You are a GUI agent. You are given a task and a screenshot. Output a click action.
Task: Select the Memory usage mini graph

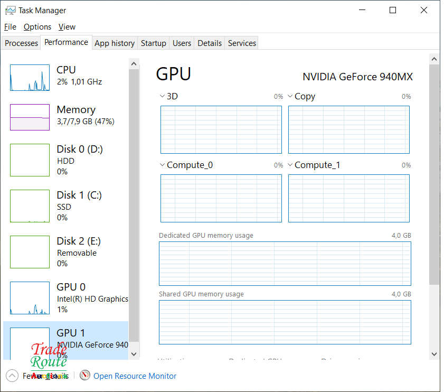(30, 117)
